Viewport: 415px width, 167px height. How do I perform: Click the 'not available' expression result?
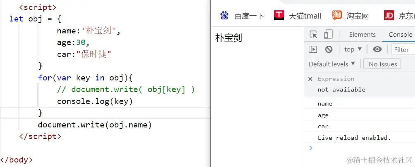tap(341, 90)
